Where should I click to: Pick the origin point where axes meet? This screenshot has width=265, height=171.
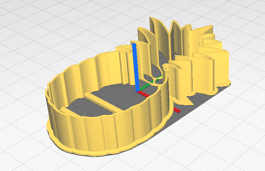click(138, 92)
